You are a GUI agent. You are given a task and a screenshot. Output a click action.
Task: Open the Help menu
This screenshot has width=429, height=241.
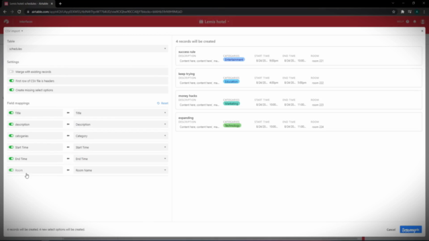tap(400, 21)
